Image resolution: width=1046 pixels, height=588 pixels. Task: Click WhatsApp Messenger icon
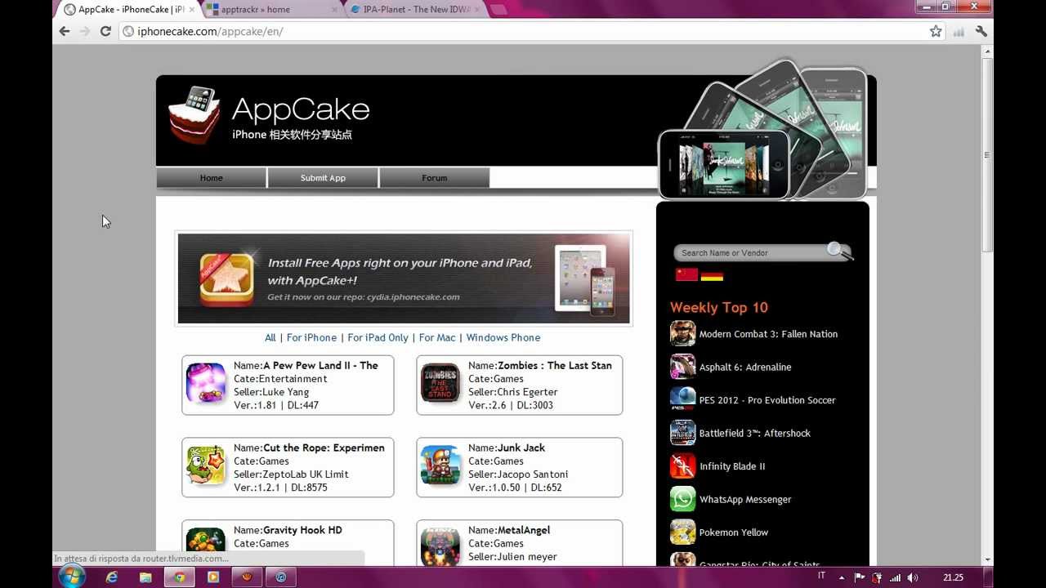[682, 499]
